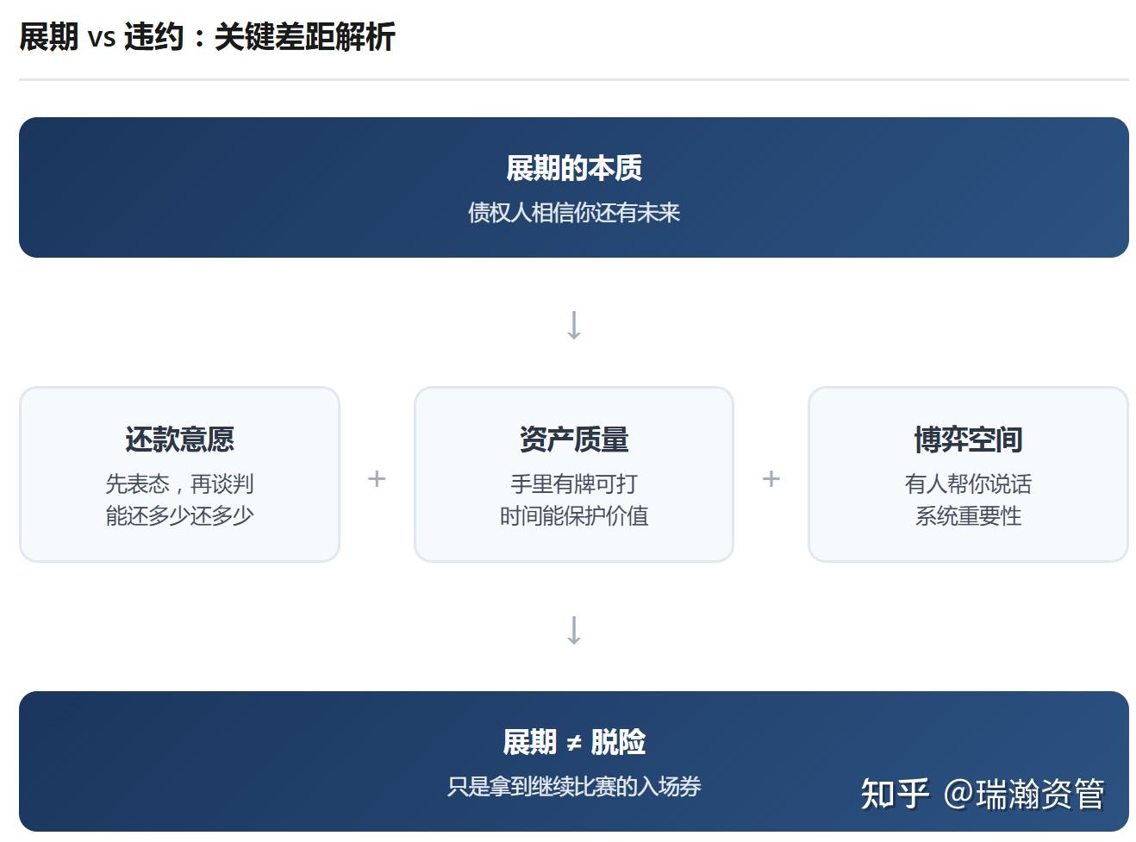Click the ≠ symbol in the bottom banner
The height and width of the screenshot is (842, 1136).
(x=577, y=739)
